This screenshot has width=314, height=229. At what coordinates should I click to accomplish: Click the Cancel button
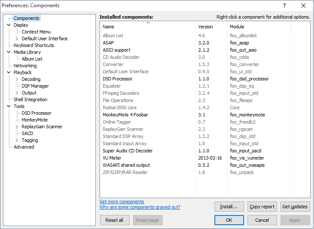coord(262,220)
